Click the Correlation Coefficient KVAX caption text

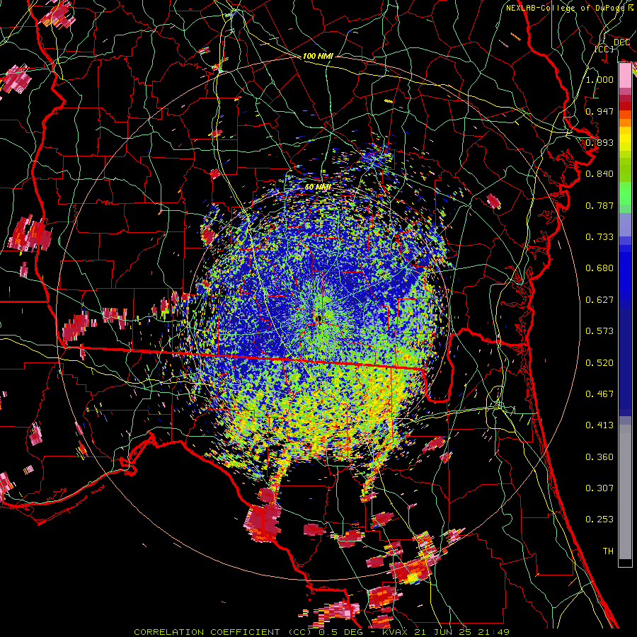(321, 632)
